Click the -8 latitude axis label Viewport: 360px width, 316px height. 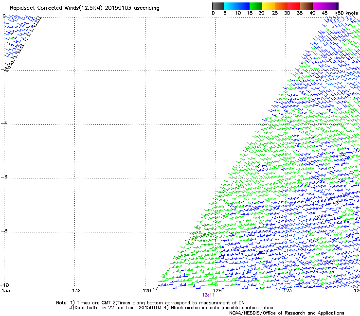point(4,230)
